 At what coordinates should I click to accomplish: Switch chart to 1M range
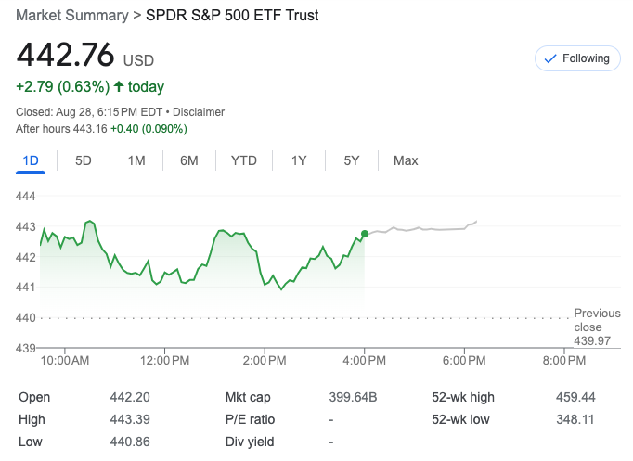coord(136,160)
